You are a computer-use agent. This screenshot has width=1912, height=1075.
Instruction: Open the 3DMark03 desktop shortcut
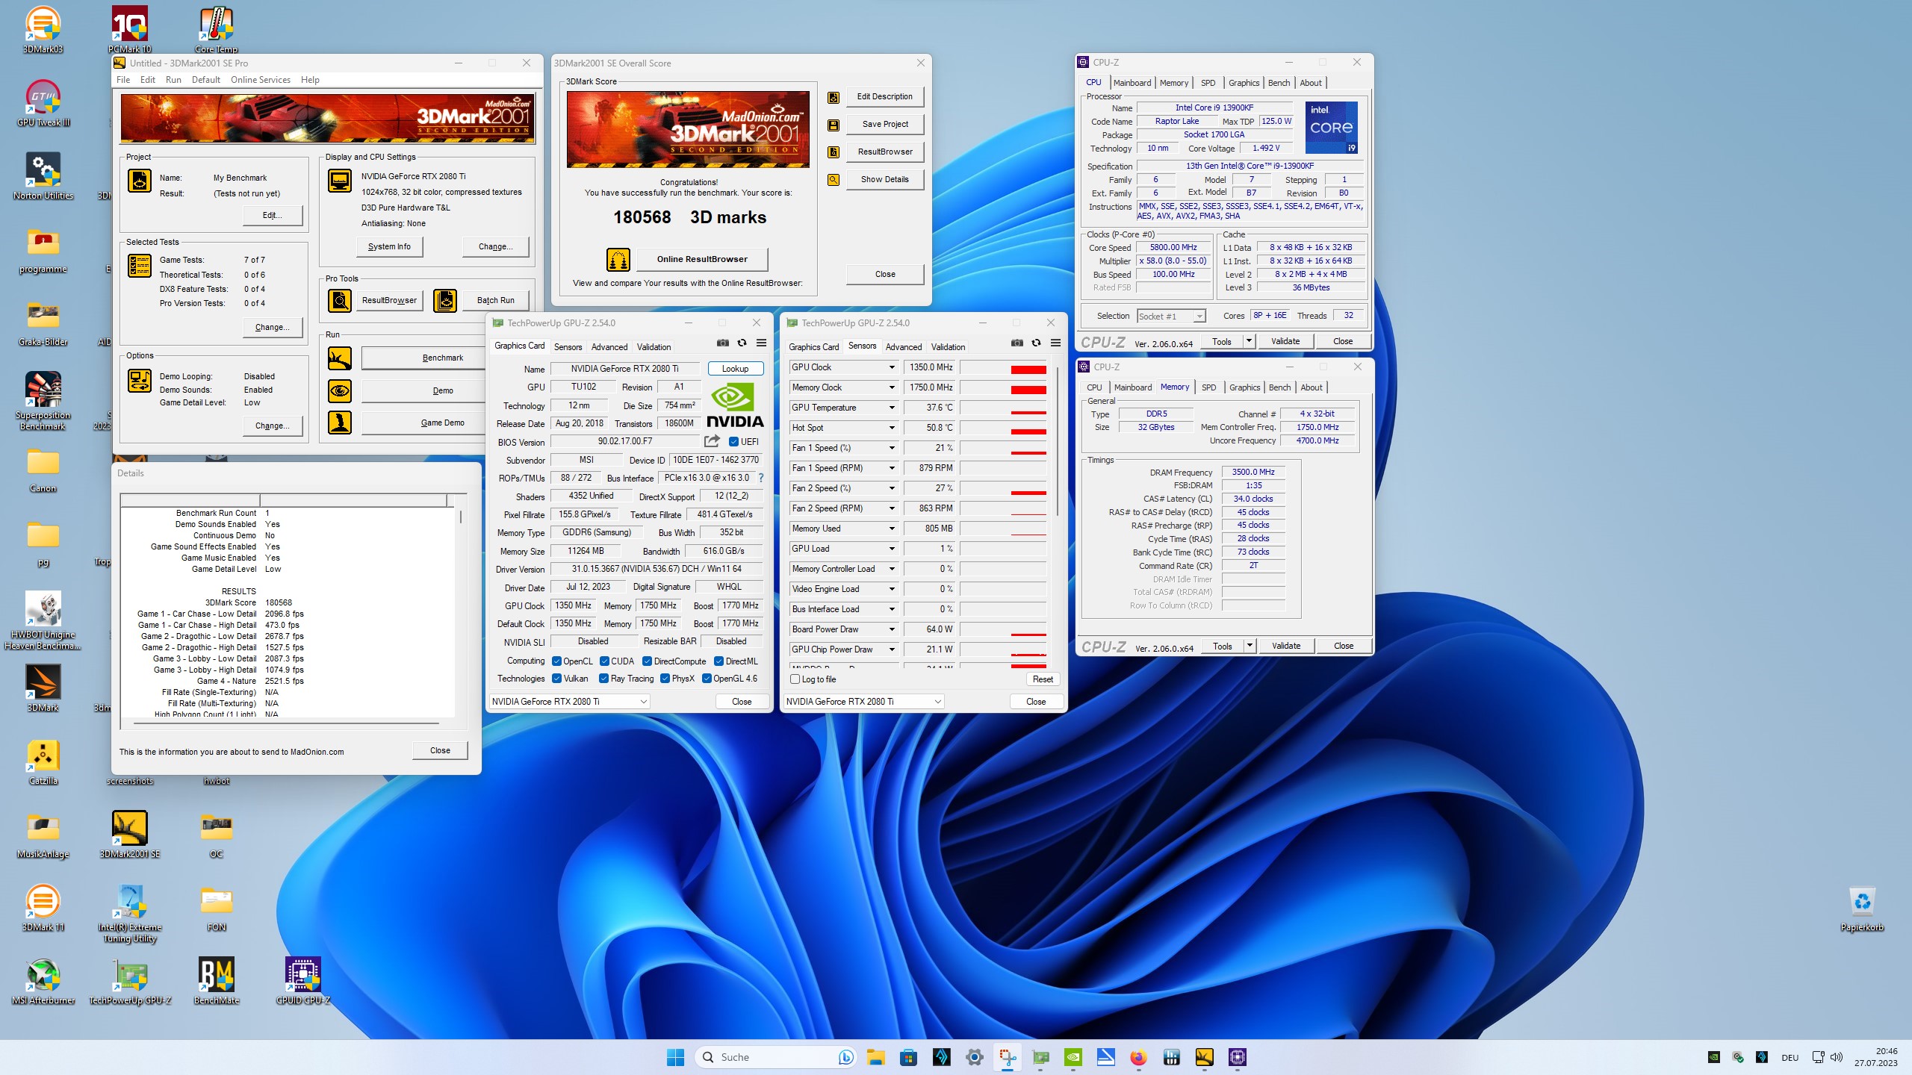point(43,30)
